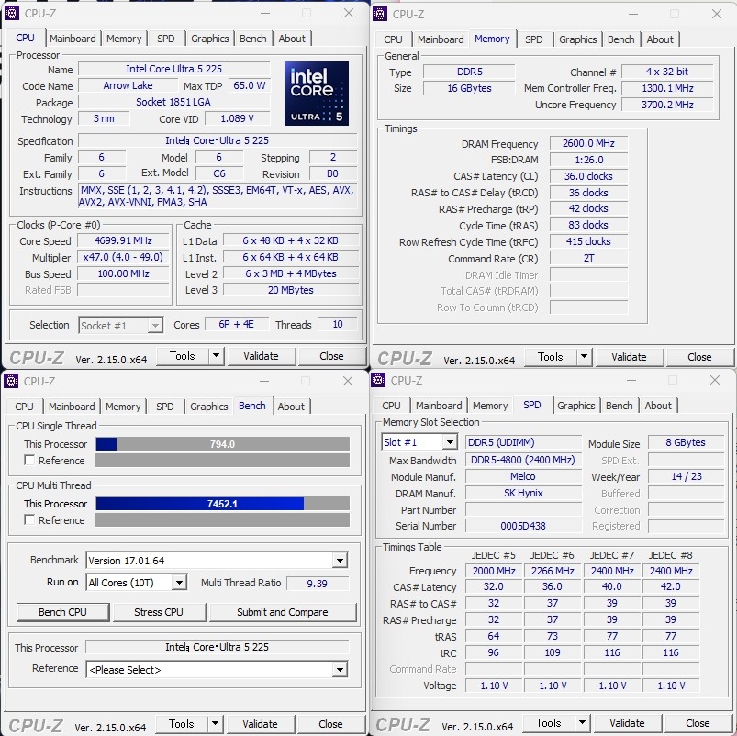Click the CAS# Latency value 36.0 clocks
This screenshot has width=737, height=736.
(x=588, y=176)
